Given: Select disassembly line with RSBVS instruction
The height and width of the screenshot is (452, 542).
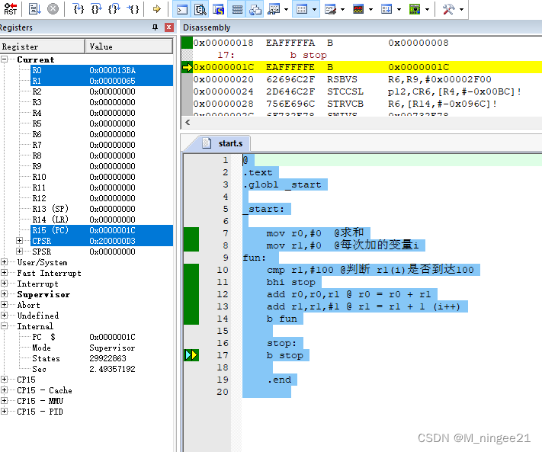Looking at the screenshot, I should [367, 79].
